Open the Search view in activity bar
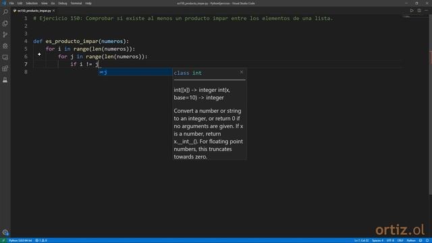The height and width of the screenshot is (243, 432). click(x=5, y=12)
